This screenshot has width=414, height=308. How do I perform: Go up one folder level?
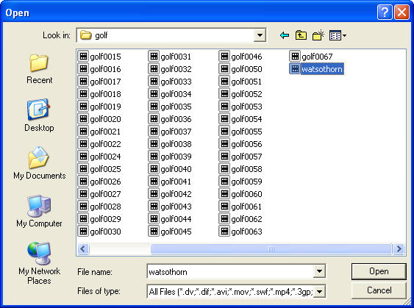[301, 35]
